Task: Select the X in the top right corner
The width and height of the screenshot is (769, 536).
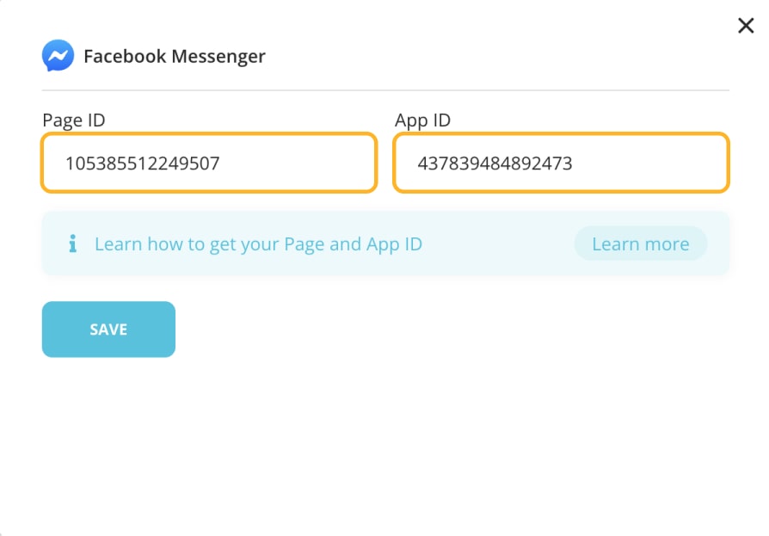Action: [745, 26]
